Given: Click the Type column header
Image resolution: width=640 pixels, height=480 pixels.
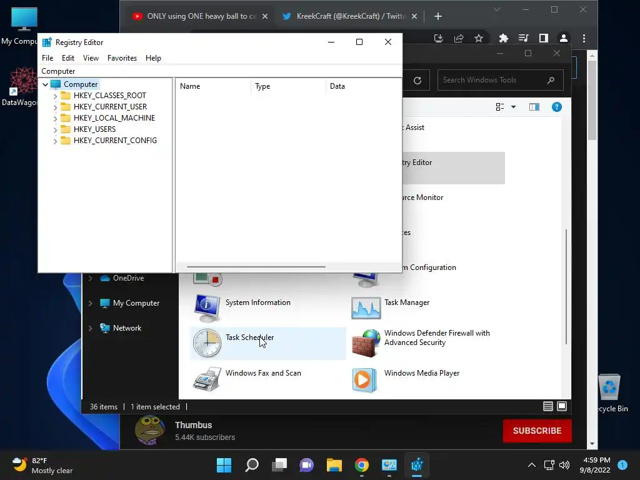Looking at the screenshot, I should 288,86.
